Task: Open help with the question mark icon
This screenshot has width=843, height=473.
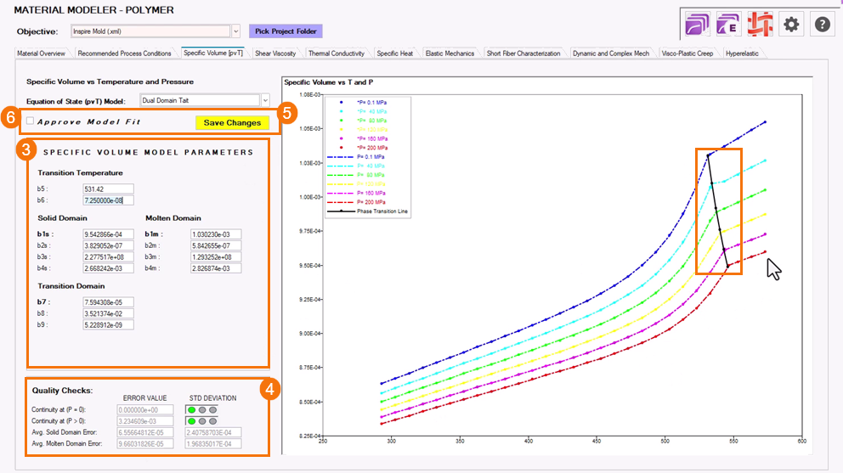Action: pyautogui.click(x=822, y=25)
